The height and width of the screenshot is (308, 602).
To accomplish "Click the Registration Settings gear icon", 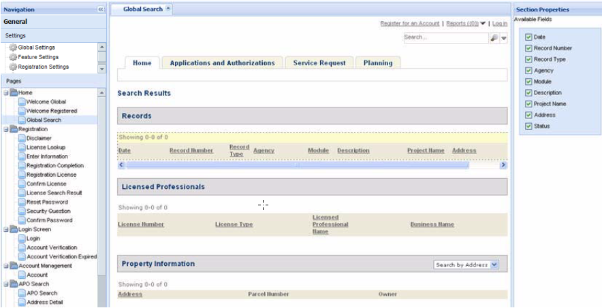I will pos(12,67).
